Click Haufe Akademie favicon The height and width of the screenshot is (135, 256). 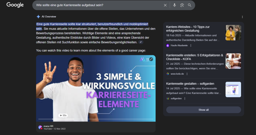(168, 45)
